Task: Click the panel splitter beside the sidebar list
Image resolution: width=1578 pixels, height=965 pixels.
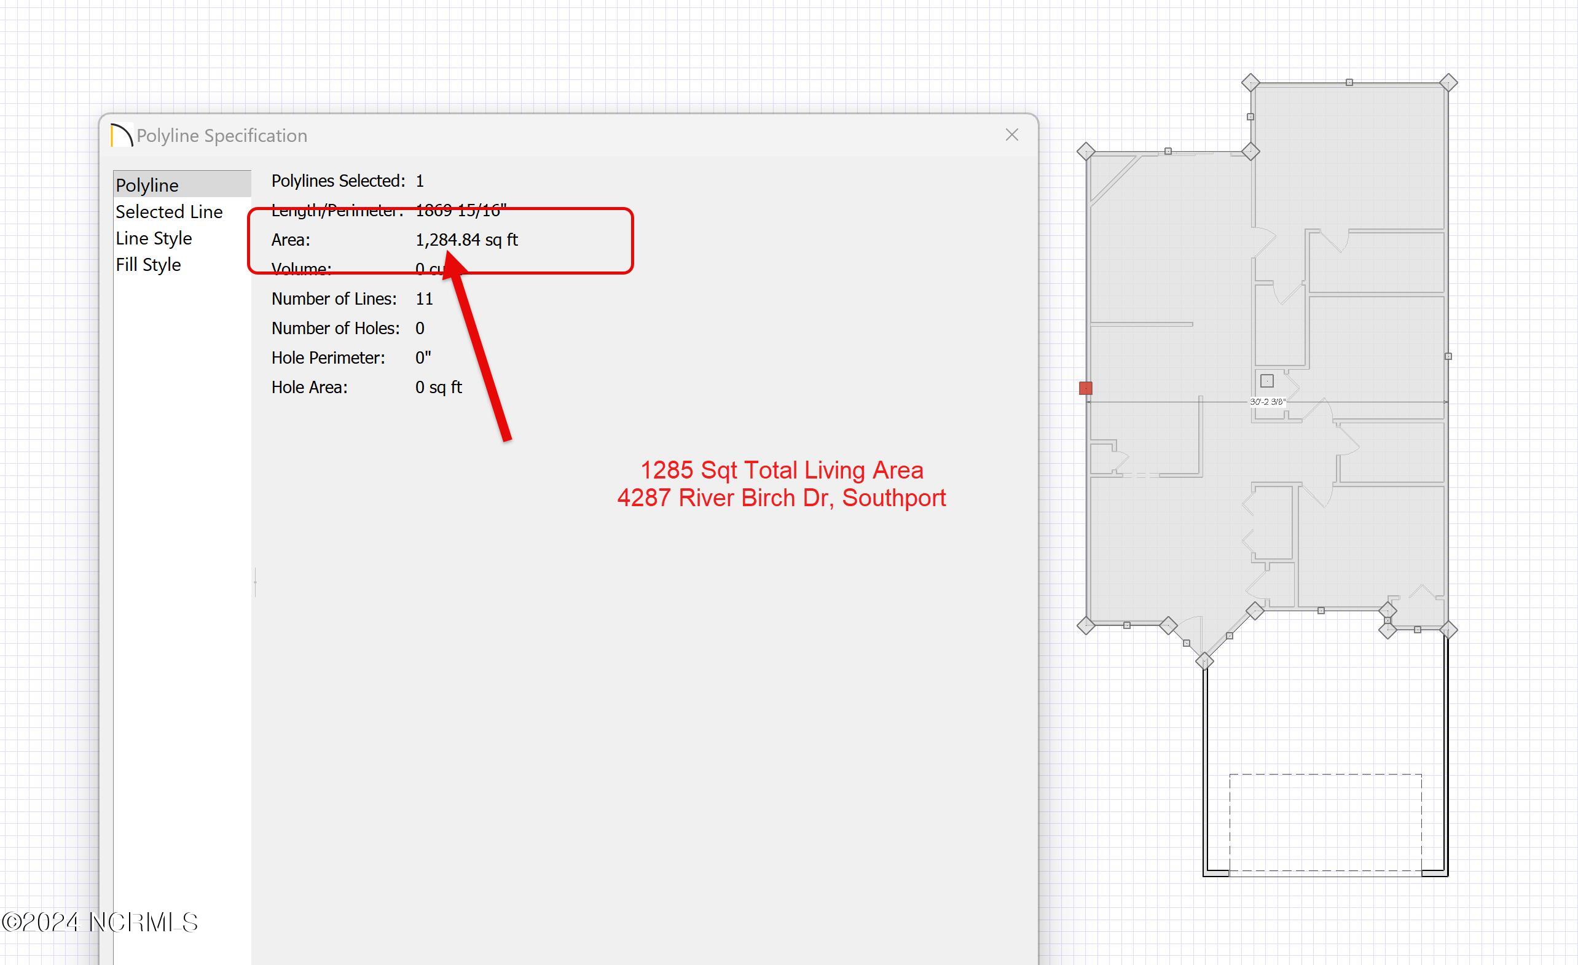Action: pos(256,582)
